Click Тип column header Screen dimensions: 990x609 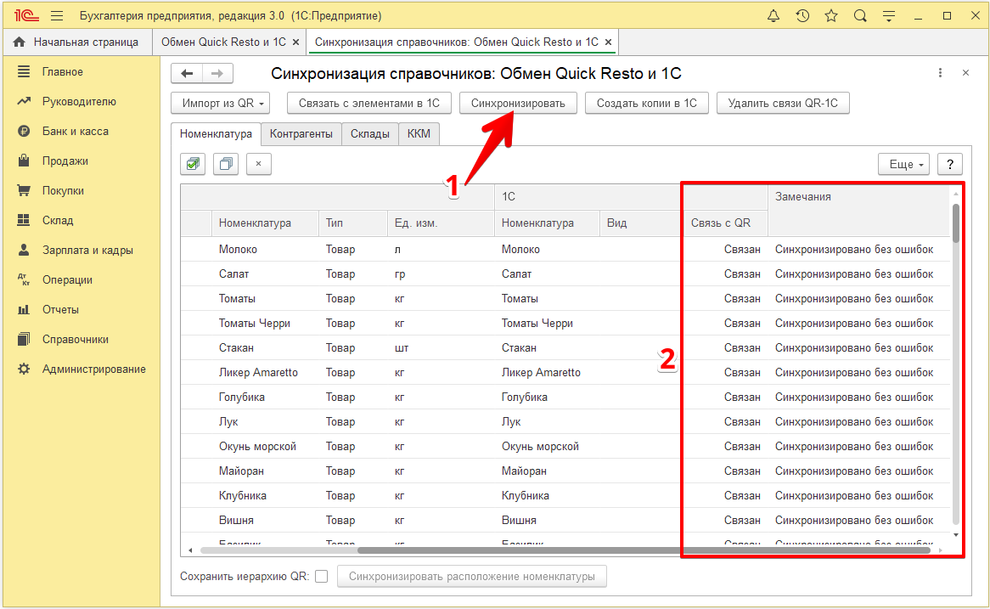tap(353, 223)
